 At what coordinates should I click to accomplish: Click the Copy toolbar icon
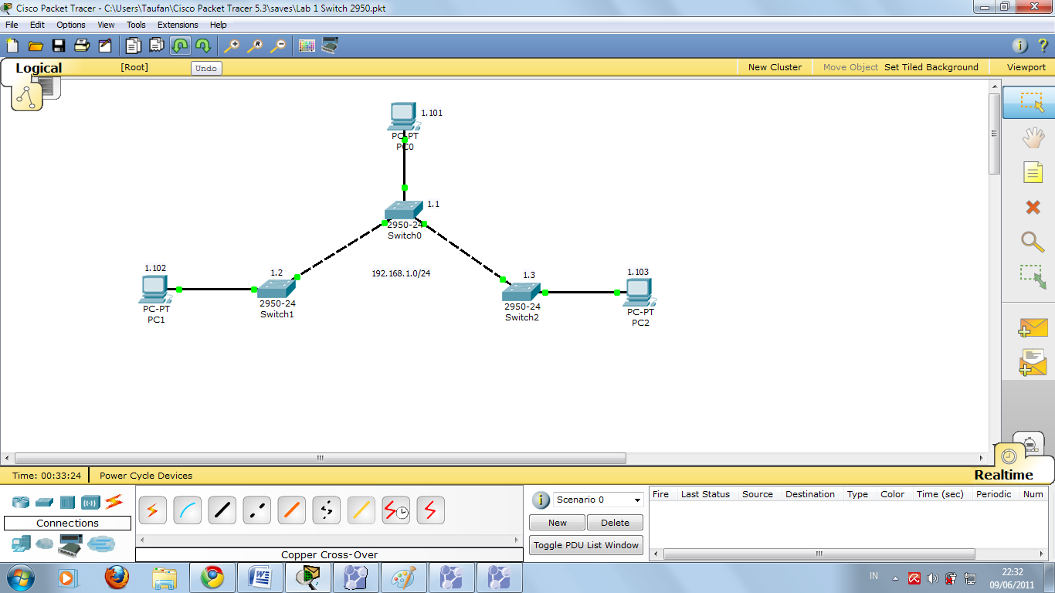(134, 46)
